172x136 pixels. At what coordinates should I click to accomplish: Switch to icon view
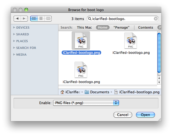[34, 19]
